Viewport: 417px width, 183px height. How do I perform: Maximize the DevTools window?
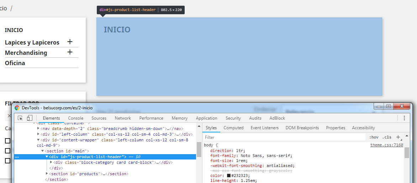388,106
